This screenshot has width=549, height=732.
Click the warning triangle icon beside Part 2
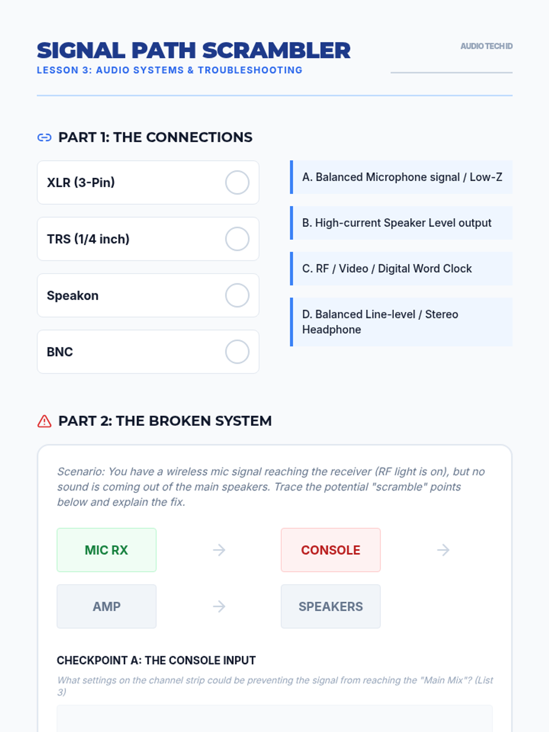point(44,421)
